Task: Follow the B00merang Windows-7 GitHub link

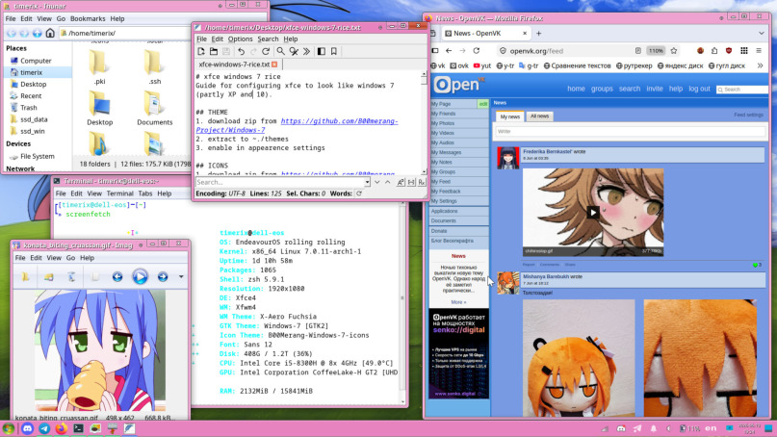Action: click(x=297, y=125)
